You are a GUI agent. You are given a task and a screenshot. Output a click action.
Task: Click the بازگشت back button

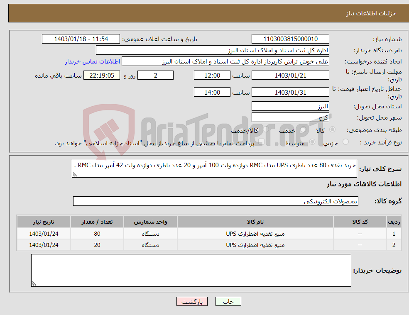(192, 301)
